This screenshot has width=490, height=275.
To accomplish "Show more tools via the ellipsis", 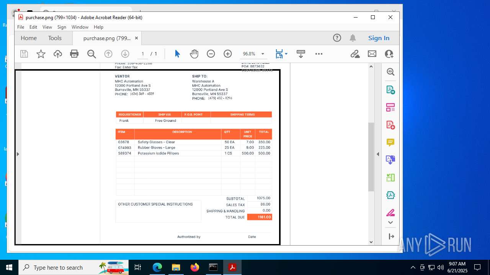I will 319,54.
